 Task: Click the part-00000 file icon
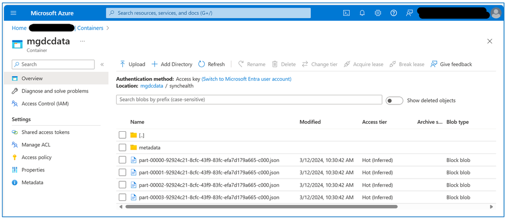[133, 160]
